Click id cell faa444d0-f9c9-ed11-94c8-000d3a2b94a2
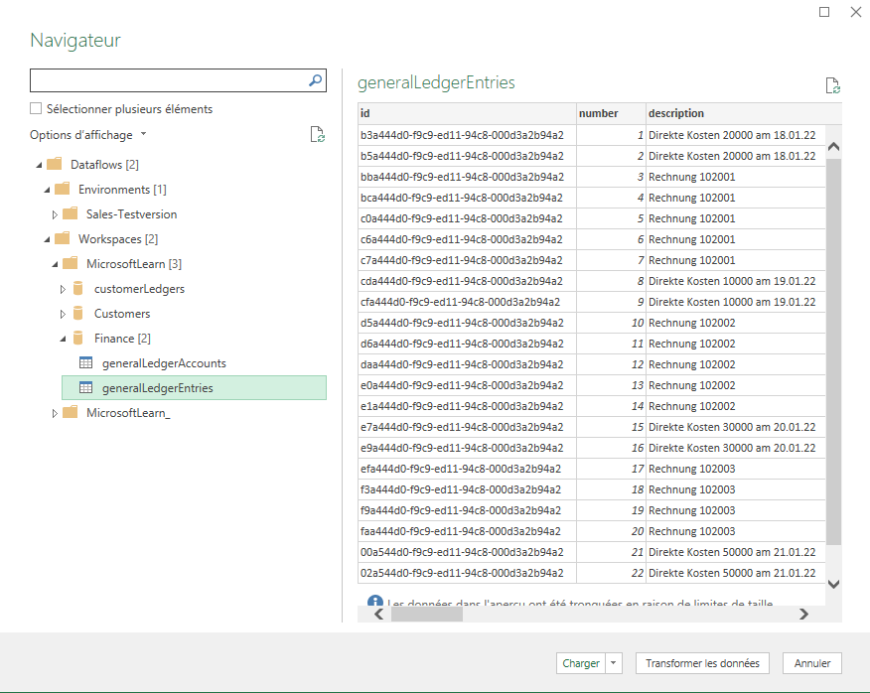The width and height of the screenshot is (870, 693). pyautogui.click(x=467, y=531)
